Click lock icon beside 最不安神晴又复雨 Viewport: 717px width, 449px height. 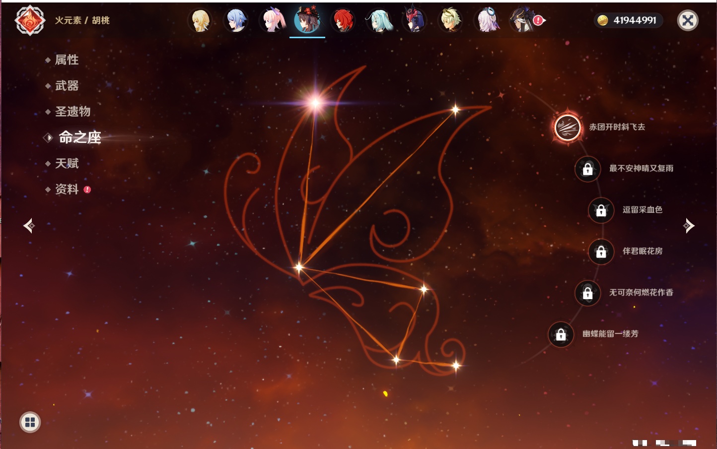587,169
